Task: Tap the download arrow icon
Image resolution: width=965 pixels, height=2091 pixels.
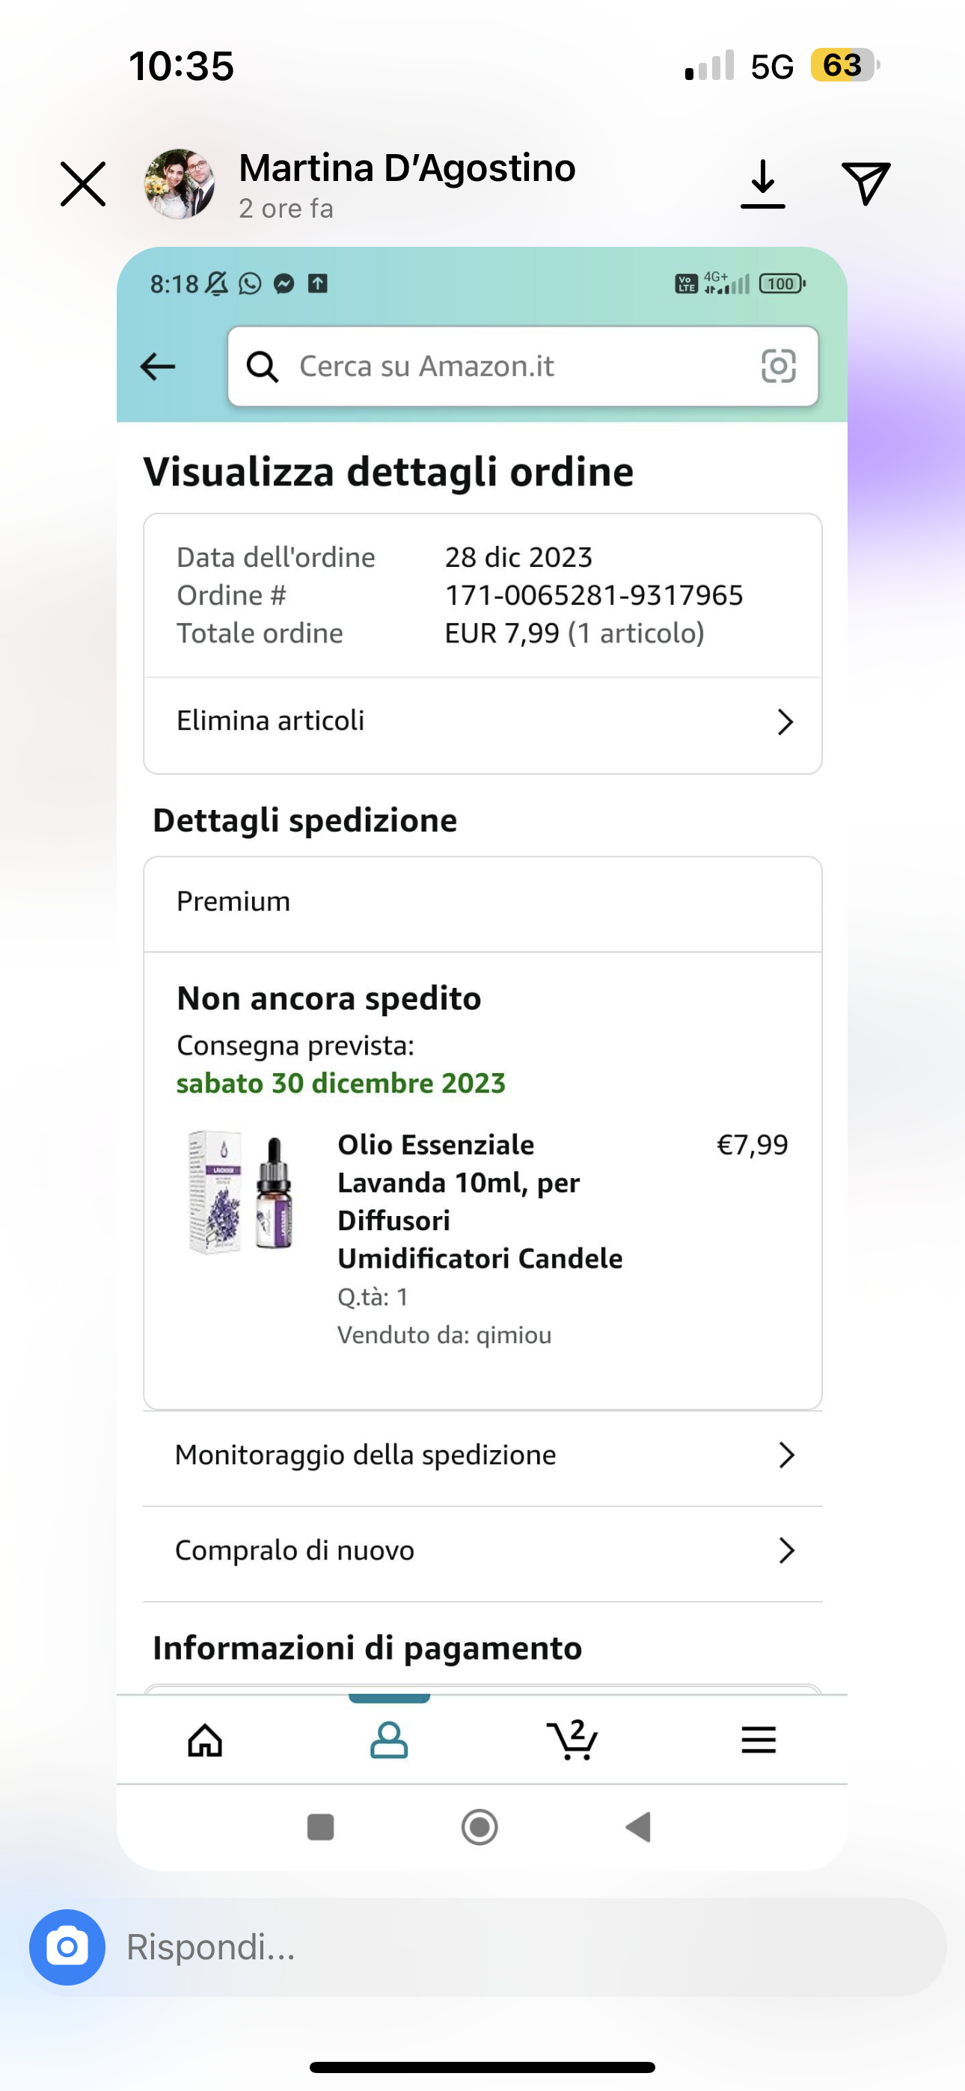Action: [x=762, y=183]
